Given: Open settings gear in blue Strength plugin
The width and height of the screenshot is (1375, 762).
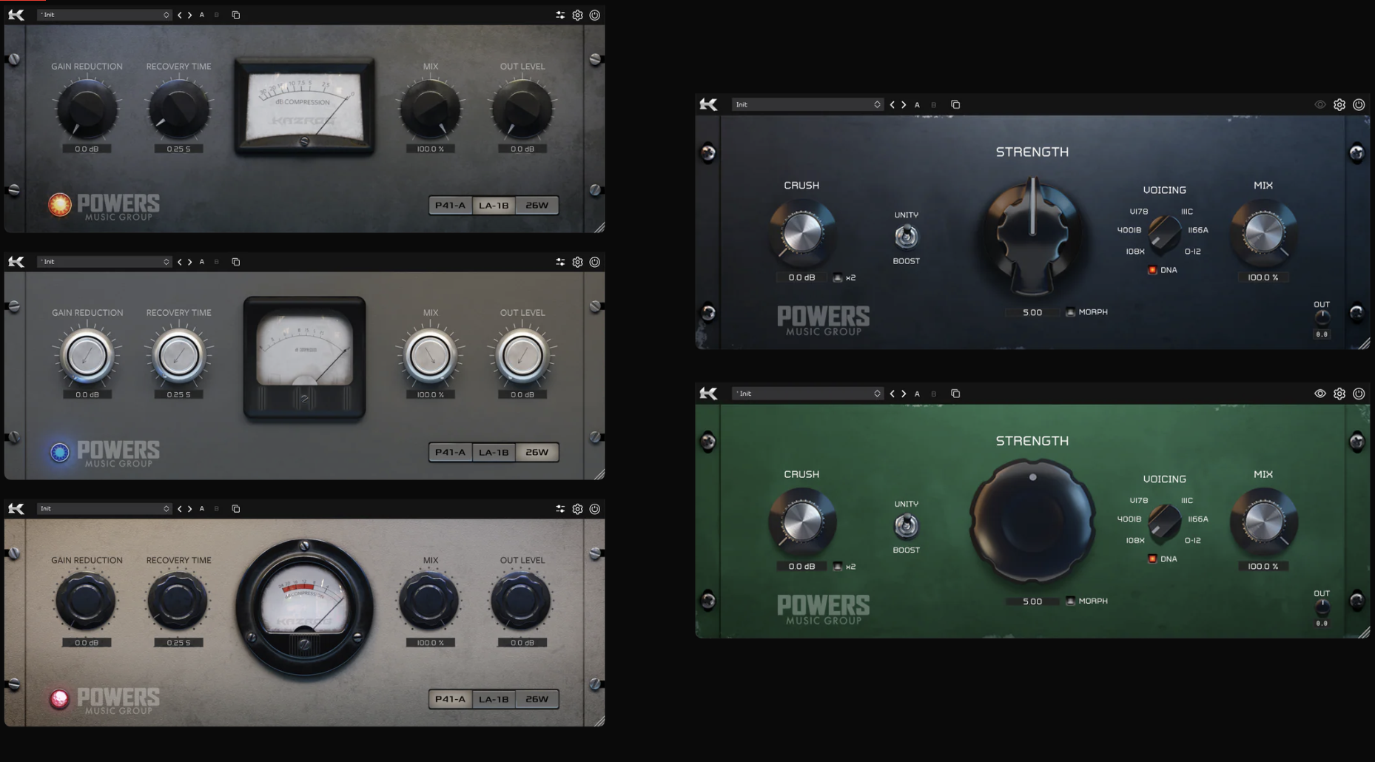Looking at the screenshot, I should pos(1339,105).
